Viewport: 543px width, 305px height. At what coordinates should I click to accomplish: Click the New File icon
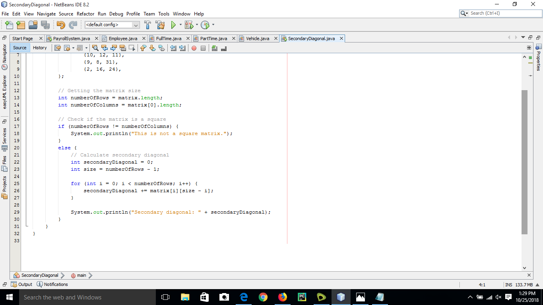pos(9,25)
